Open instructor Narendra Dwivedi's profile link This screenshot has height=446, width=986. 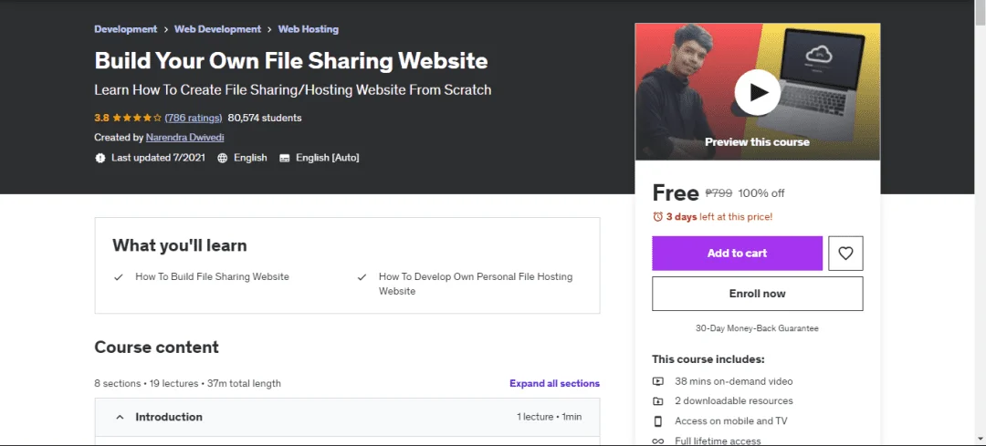184,137
